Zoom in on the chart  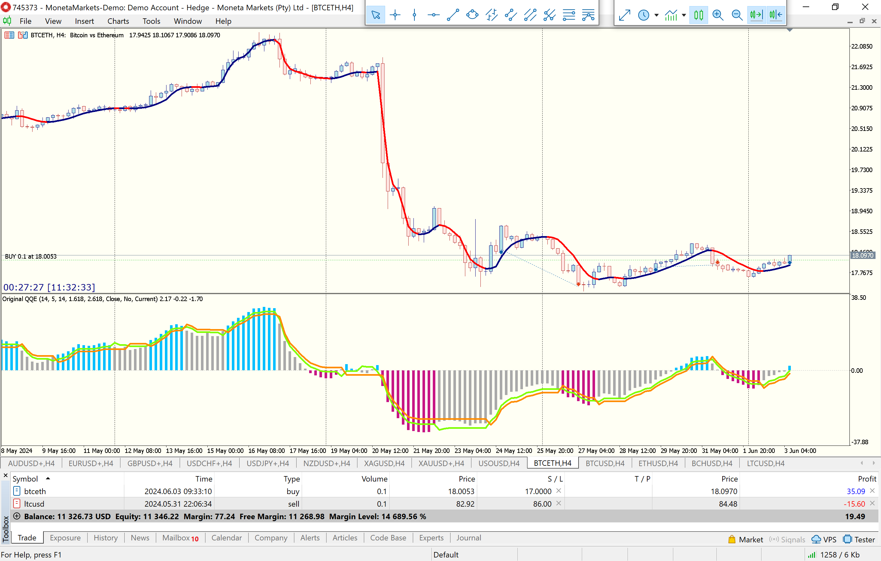[x=718, y=15]
